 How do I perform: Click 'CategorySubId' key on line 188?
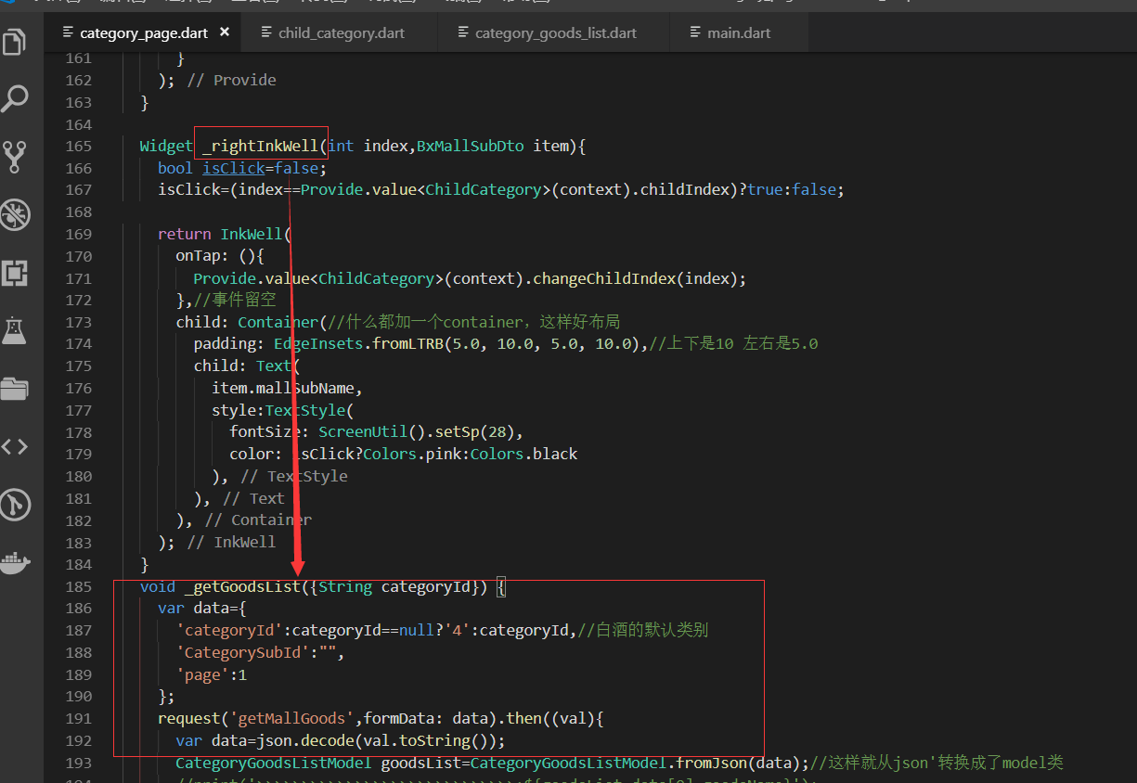pos(241,652)
